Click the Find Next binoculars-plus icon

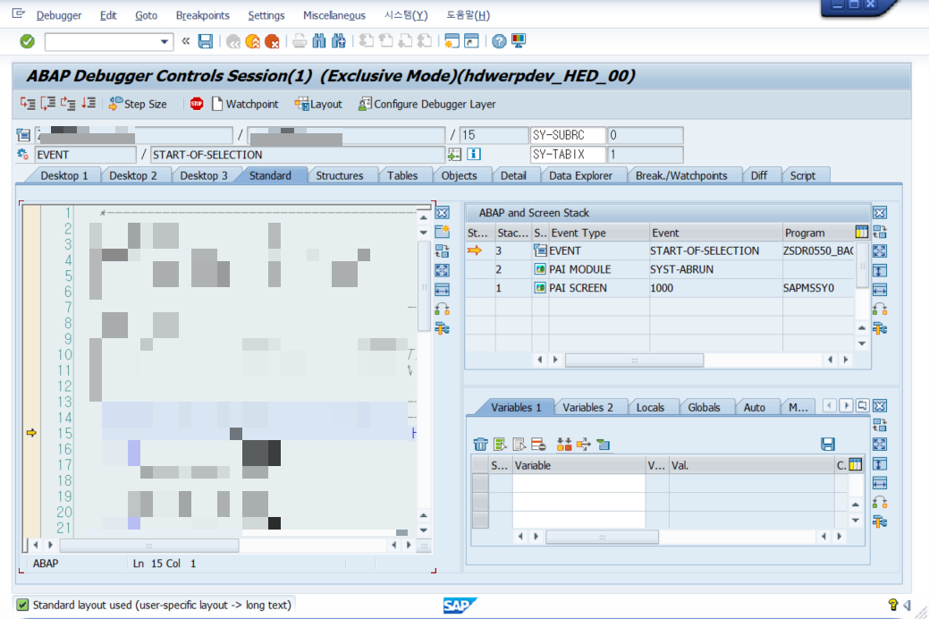(339, 41)
